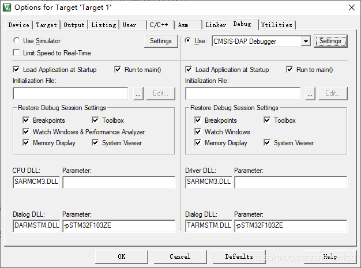This screenshot has height=268, width=361.
Task: Browse for debugger initialization file
Action: coord(310,93)
